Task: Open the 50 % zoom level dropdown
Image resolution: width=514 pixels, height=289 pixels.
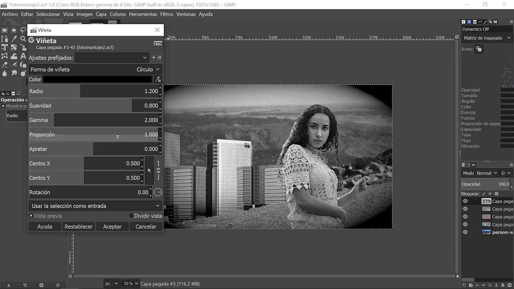Action: [131, 284]
